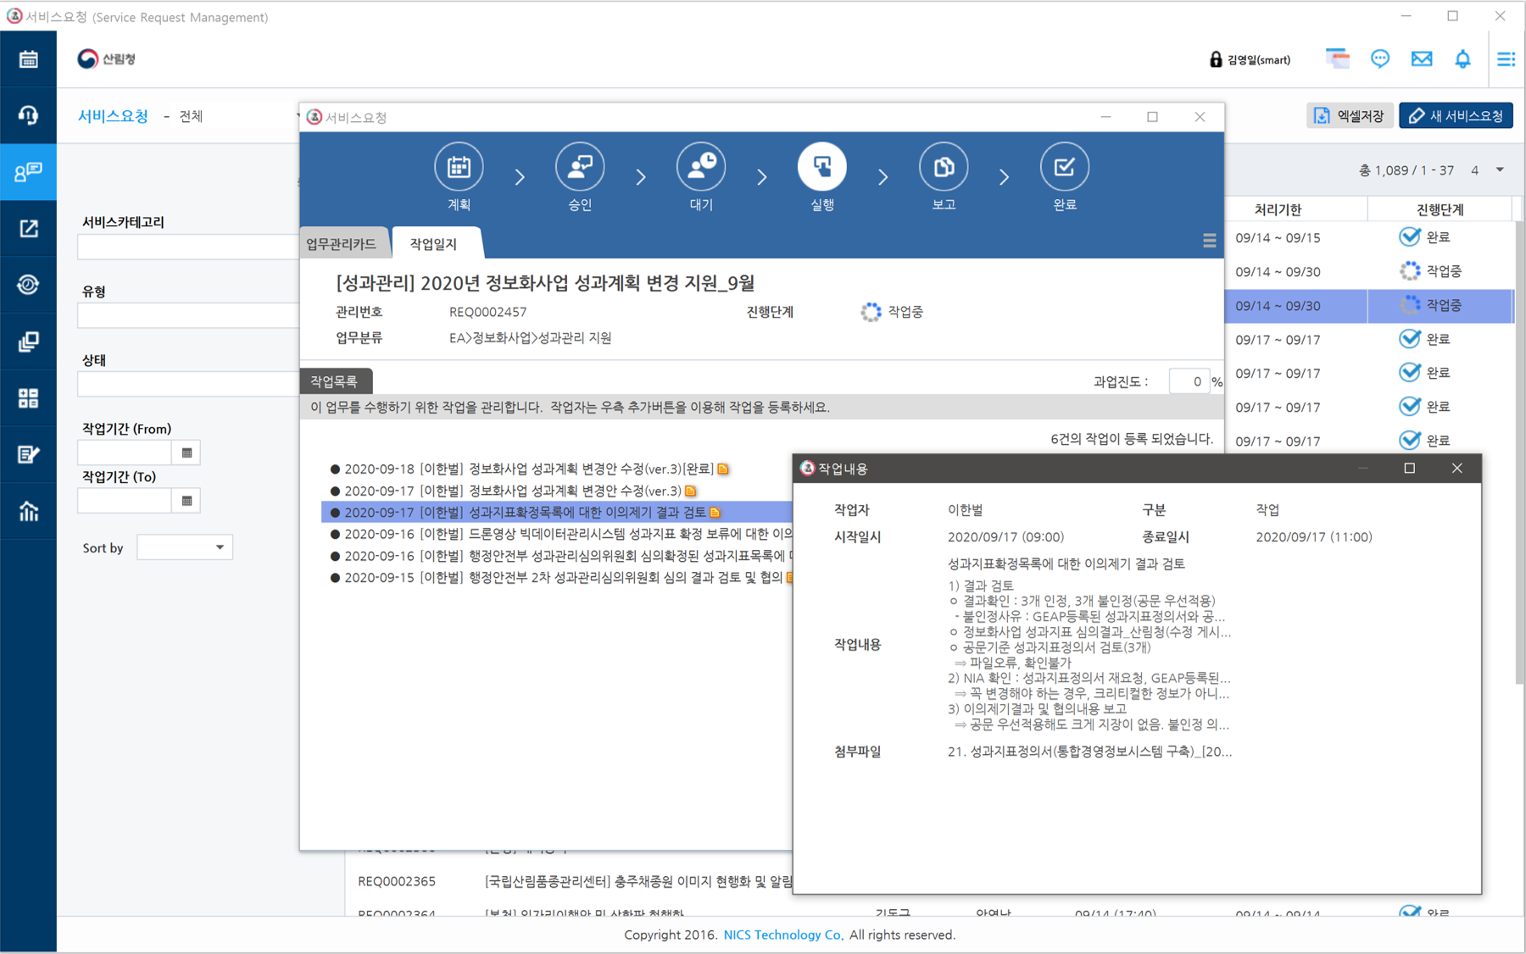The height and width of the screenshot is (954, 1526).
Task: Open the calendar picker for 작업기간 (From)
Action: pyautogui.click(x=186, y=452)
